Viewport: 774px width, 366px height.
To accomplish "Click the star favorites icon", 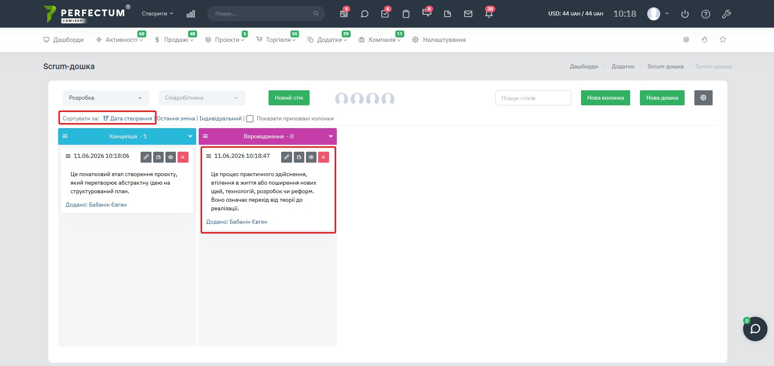I will pos(723,39).
